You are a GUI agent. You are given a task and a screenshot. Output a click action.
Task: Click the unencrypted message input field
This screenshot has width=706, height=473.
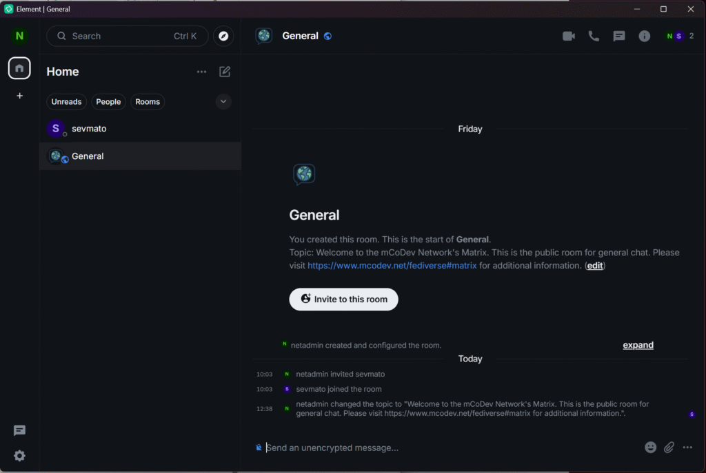coord(448,448)
